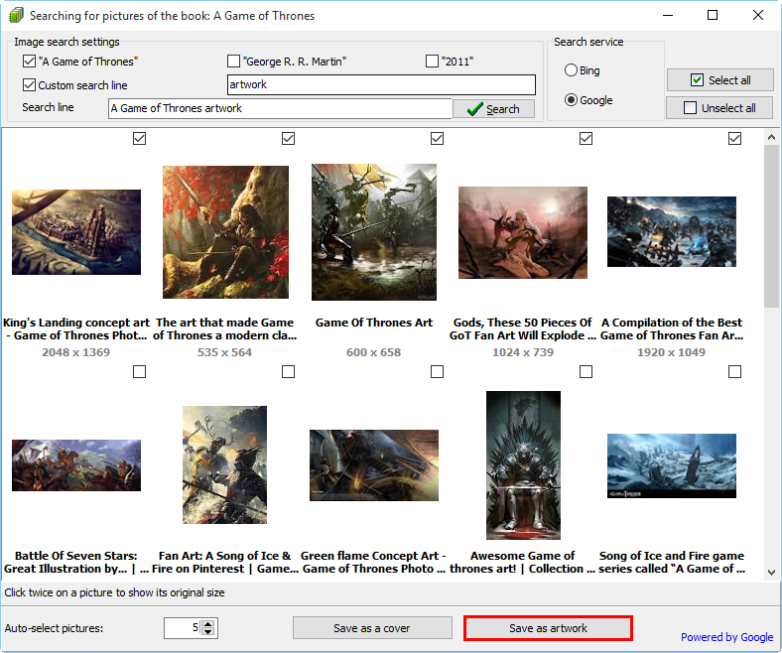
Task: Click the Save as artwork button
Action: [548, 628]
